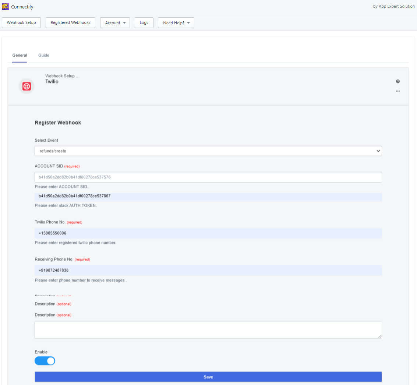
Task: Save the webhook registration
Action: click(x=208, y=377)
